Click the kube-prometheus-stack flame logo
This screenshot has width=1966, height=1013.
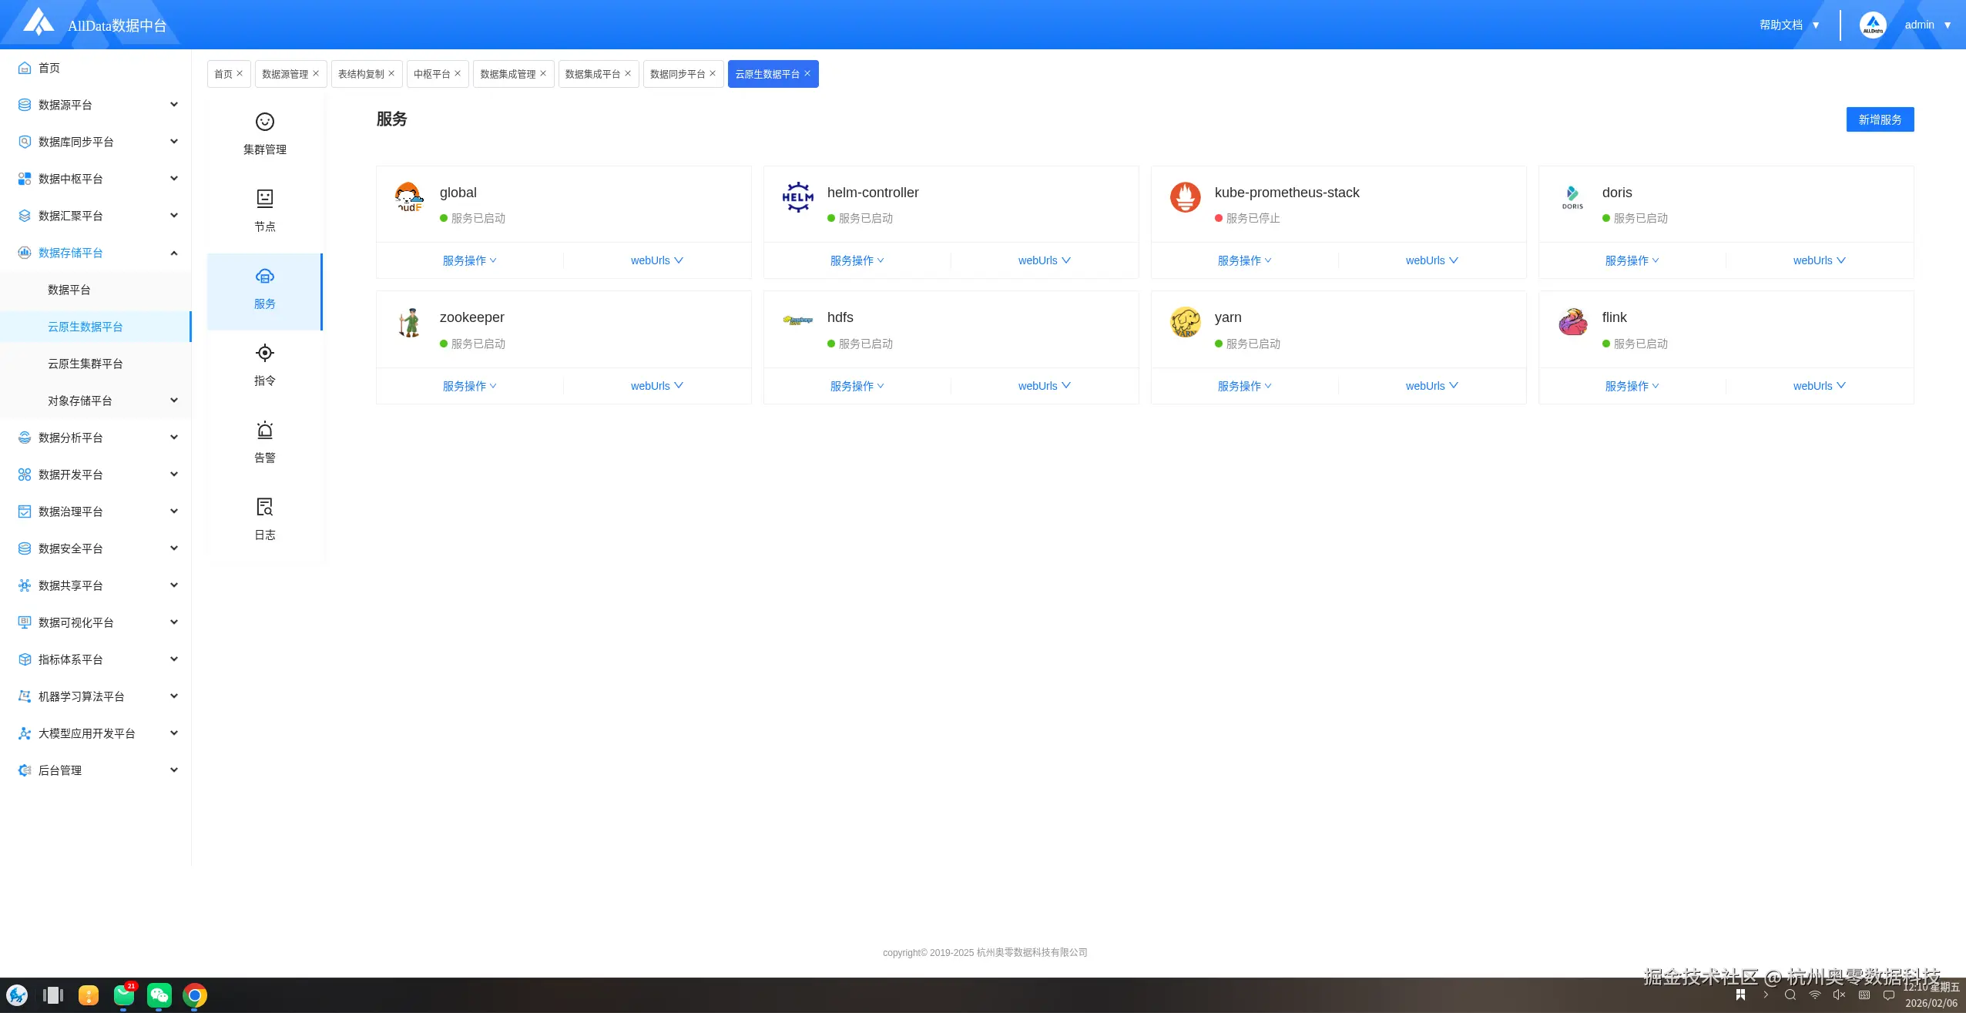coord(1185,197)
